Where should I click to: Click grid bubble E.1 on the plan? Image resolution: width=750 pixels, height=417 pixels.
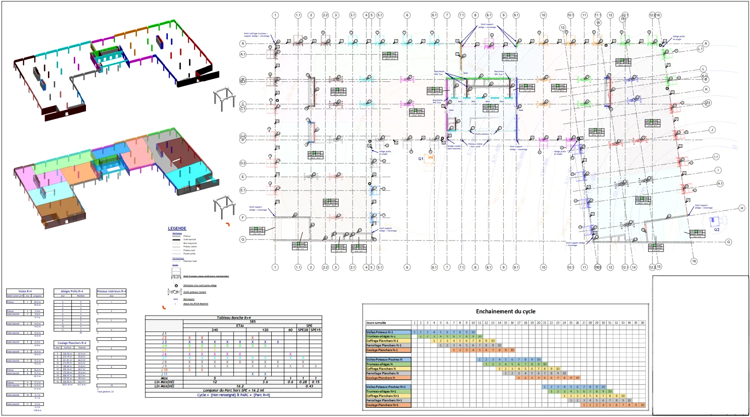pyautogui.click(x=243, y=190)
